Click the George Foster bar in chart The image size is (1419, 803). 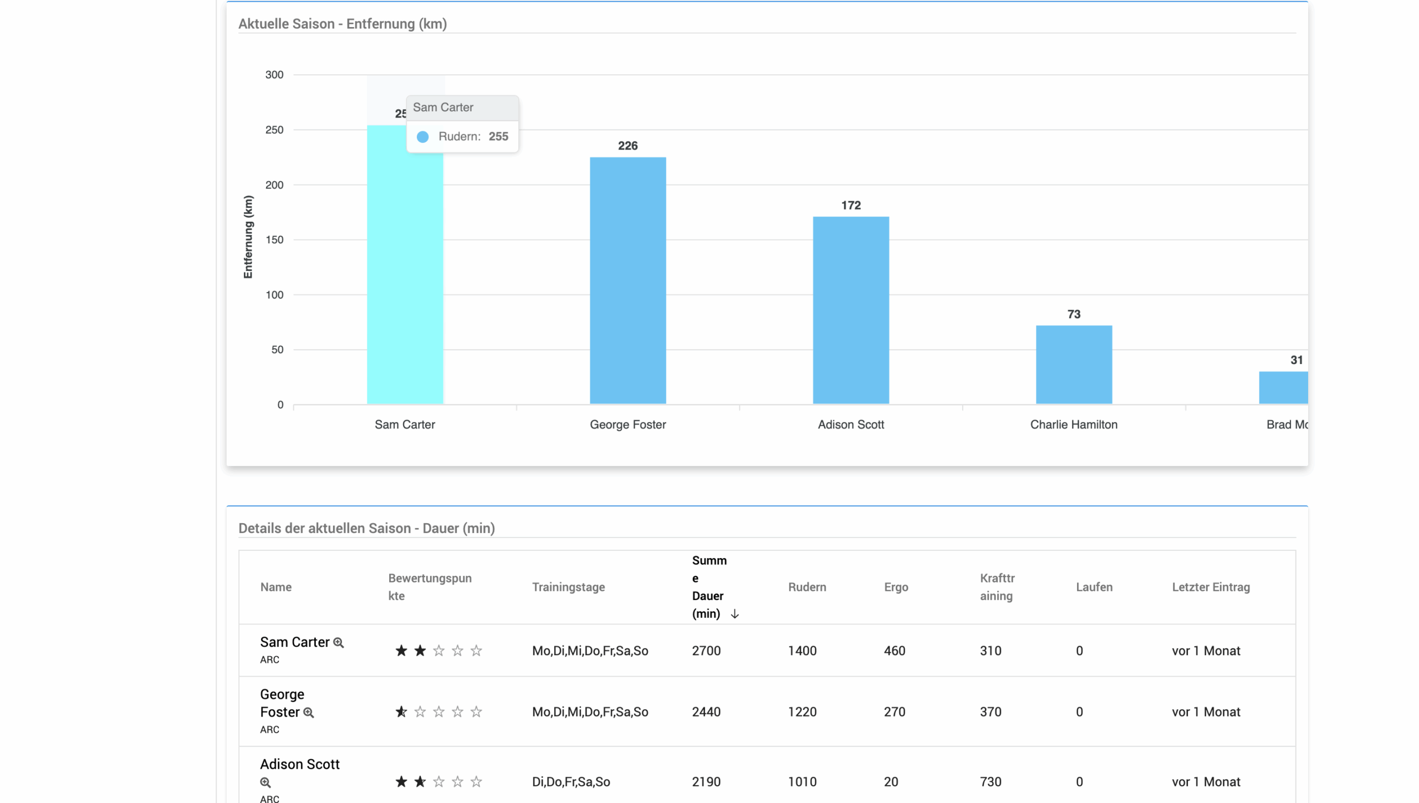(627, 280)
